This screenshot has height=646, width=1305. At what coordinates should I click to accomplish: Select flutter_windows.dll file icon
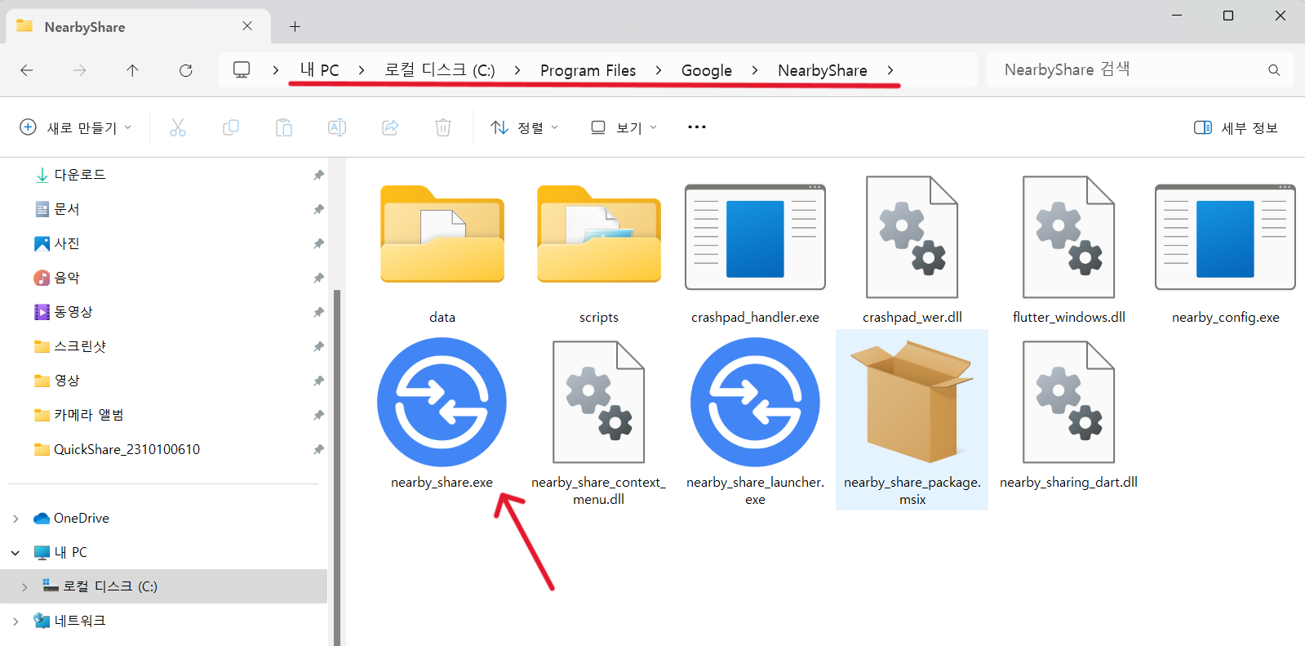(x=1069, y=237)
